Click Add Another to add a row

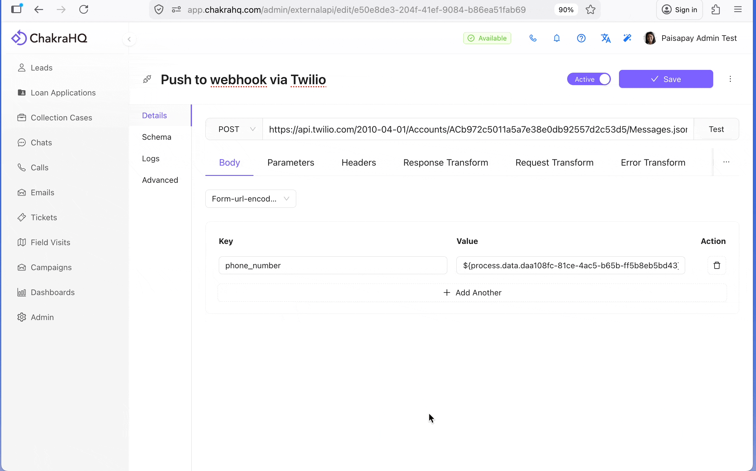pos(472,293)
